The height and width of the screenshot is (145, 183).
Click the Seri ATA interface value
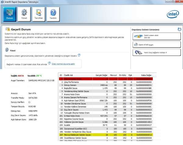tap(32, 93)
